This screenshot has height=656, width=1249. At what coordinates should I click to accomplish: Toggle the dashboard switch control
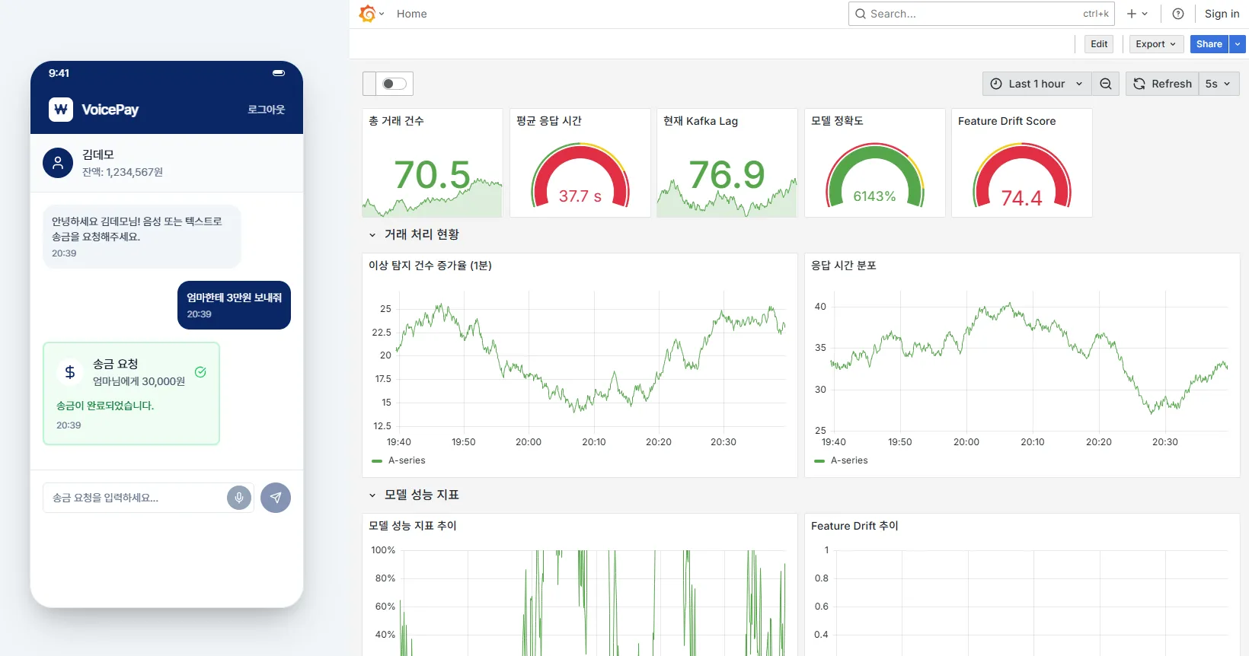pos(395,84)
